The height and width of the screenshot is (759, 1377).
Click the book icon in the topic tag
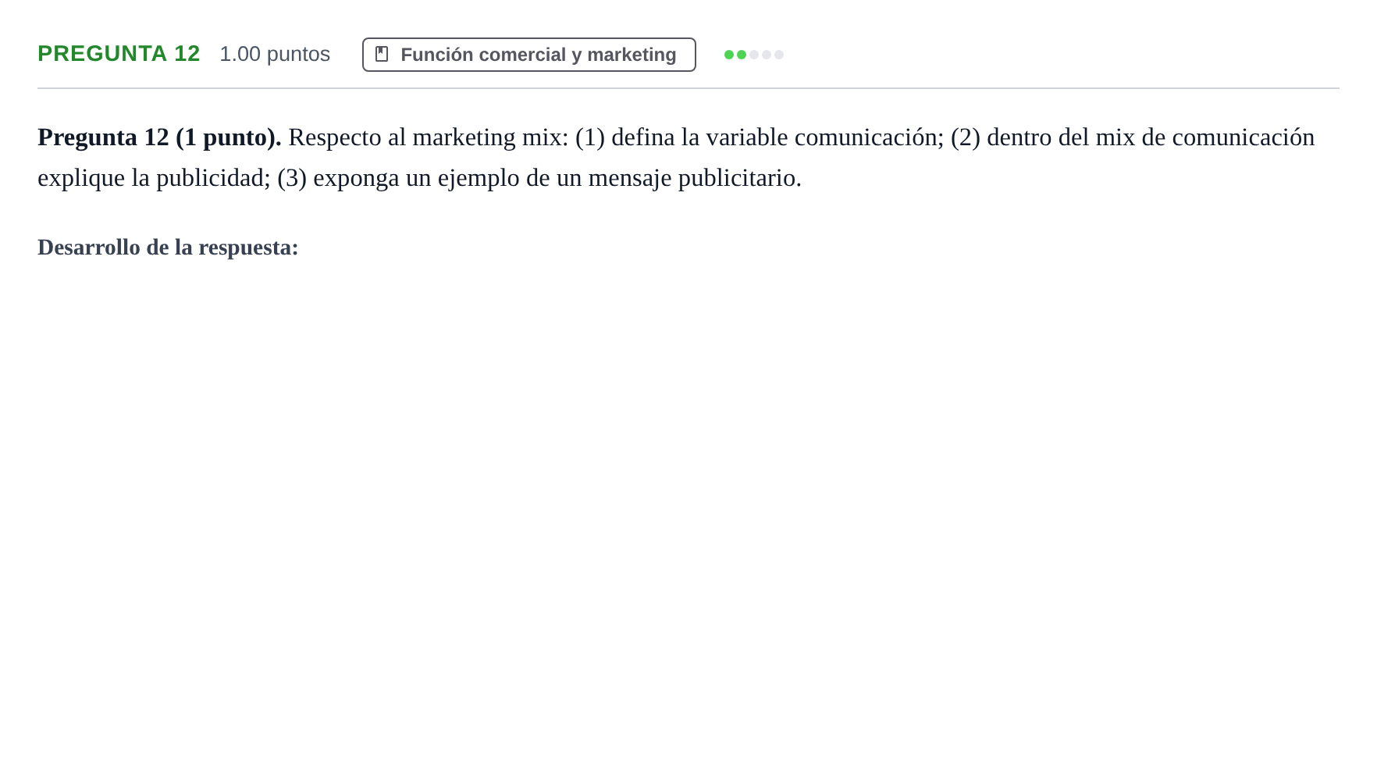pos(382,54)
